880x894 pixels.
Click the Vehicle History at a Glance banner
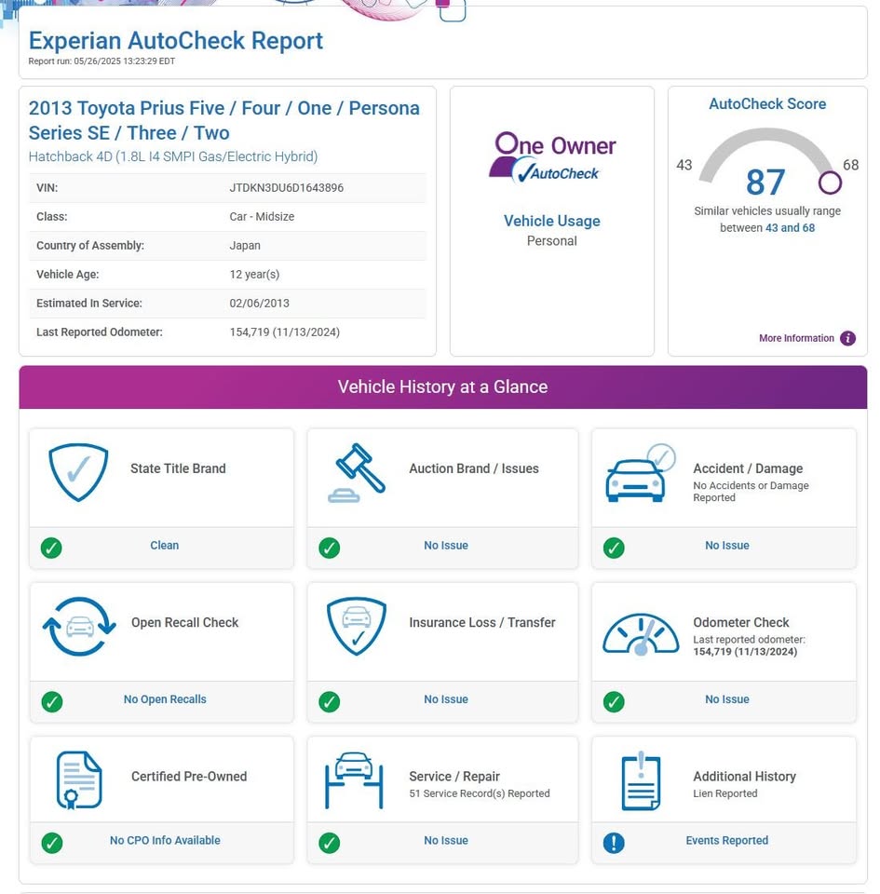(x=443, y=386)
